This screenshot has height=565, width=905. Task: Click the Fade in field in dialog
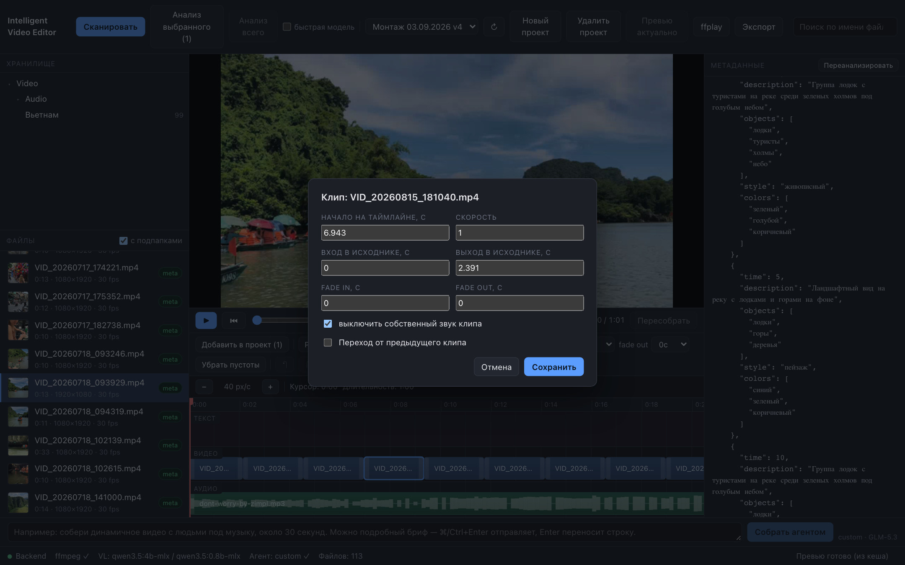(385, 303)
